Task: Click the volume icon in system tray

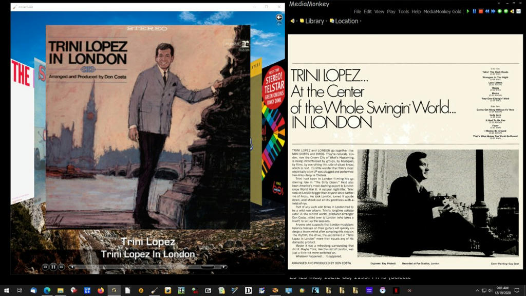Action: pos(490,291)
